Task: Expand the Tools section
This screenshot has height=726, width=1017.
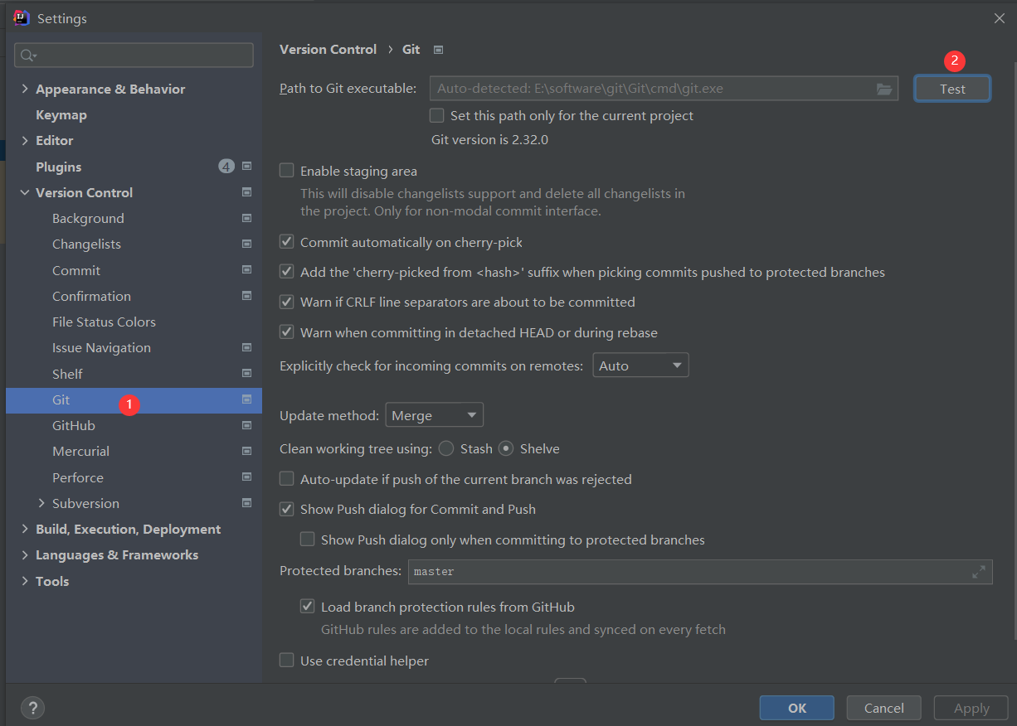Action: [24, 581]
